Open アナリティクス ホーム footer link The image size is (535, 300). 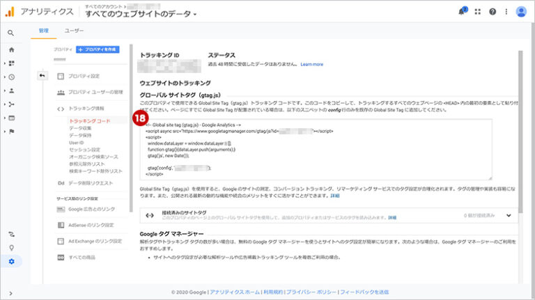pos(235,292)
